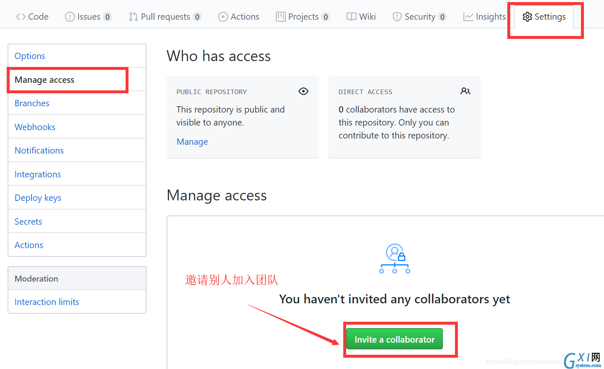Select Options in the settings sidebar
This screenshot has width=604, height=369.
coord(77,56)
